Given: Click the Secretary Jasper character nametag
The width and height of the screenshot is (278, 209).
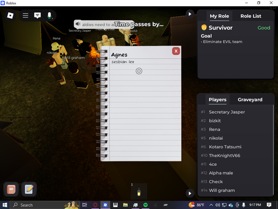Looking at the screenshot, I should [x=80, y=31].
